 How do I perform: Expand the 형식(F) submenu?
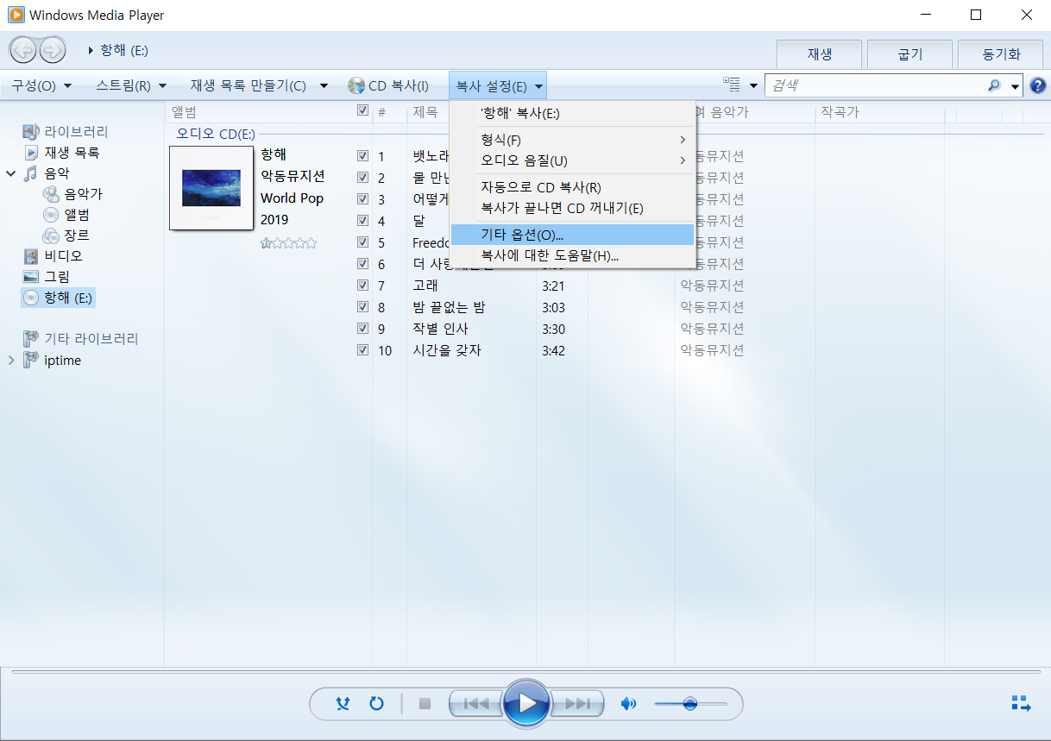pos(572,140)
